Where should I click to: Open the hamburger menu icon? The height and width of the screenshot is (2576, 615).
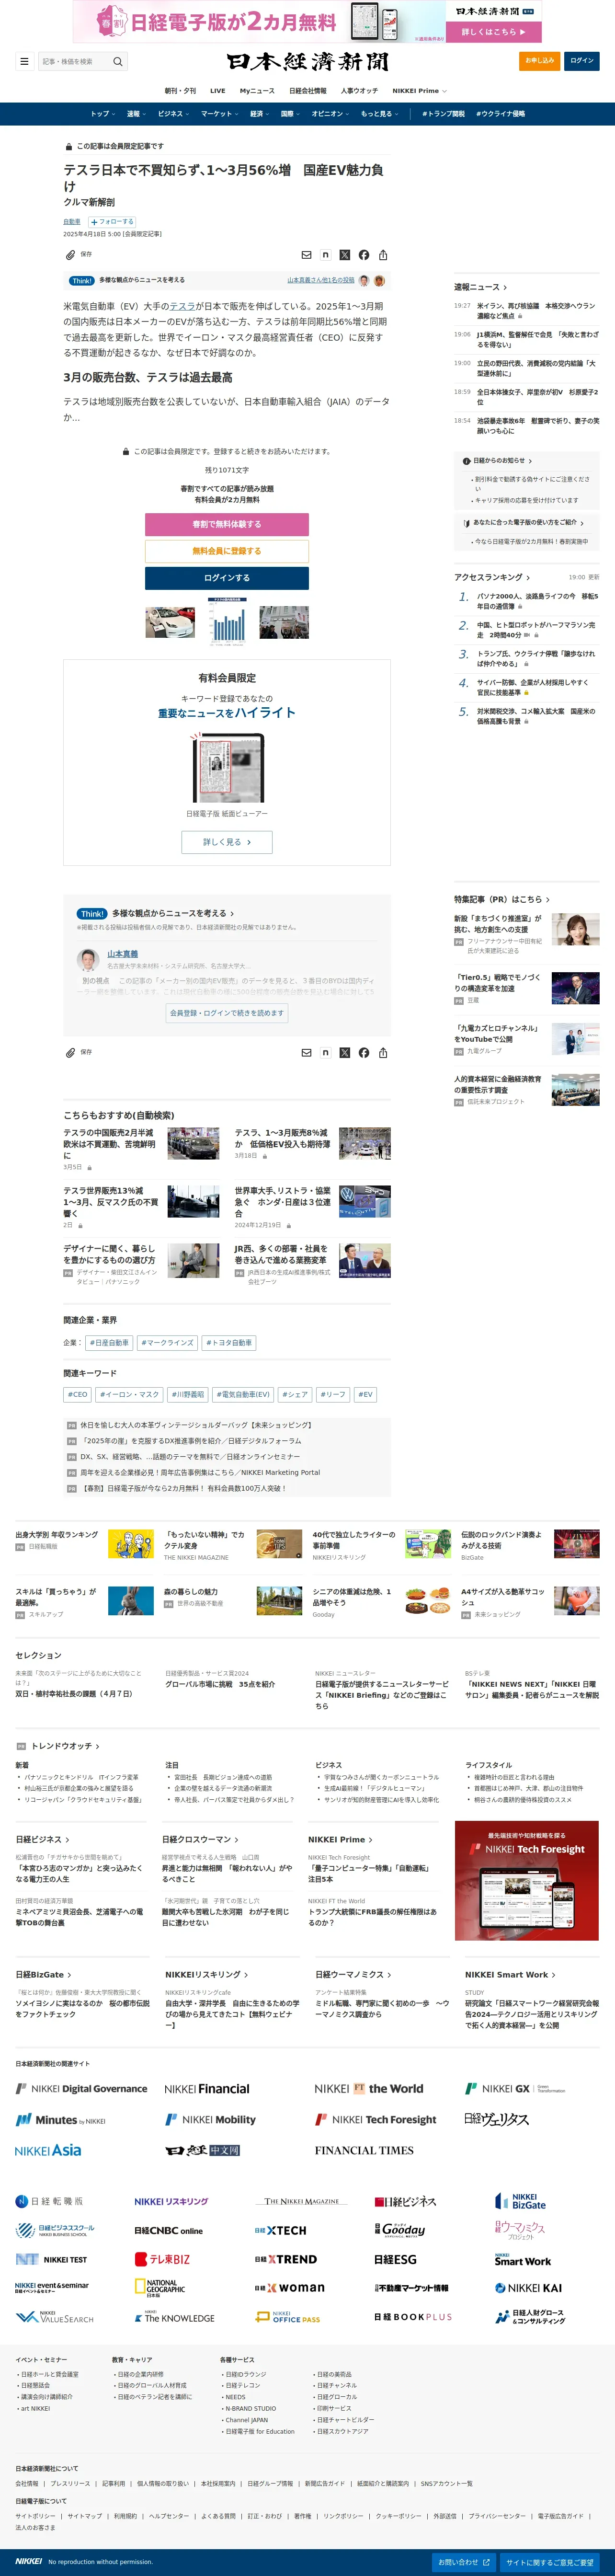click(x=24, y=61)
